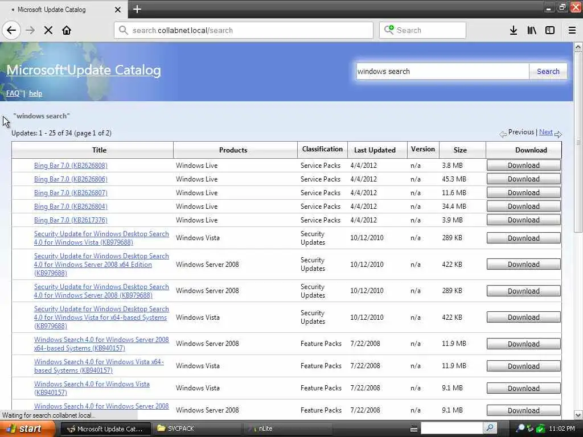Open the Windows start button
The height and width of the screenshot is (437, 583).
tap(27, 429)
